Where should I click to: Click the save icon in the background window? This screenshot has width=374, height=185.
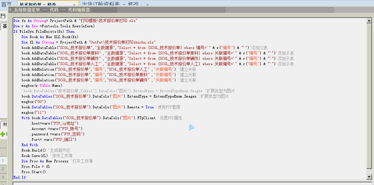pos(3,16)
